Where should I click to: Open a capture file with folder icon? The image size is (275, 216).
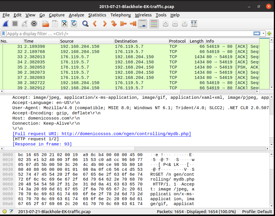click(x=45, y=24)
